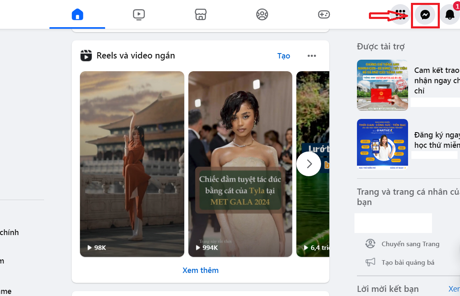Image resolution: width=460 pixels, height=296 pixels.
Task: Open Messenger chats
Action: coord(425,14)
